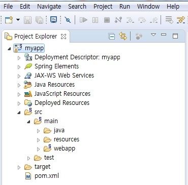This screenshot has width=188, height=185.
Task: Close the Project Explorer view tab
Action: pyautogui.click(x=64, y=36)
